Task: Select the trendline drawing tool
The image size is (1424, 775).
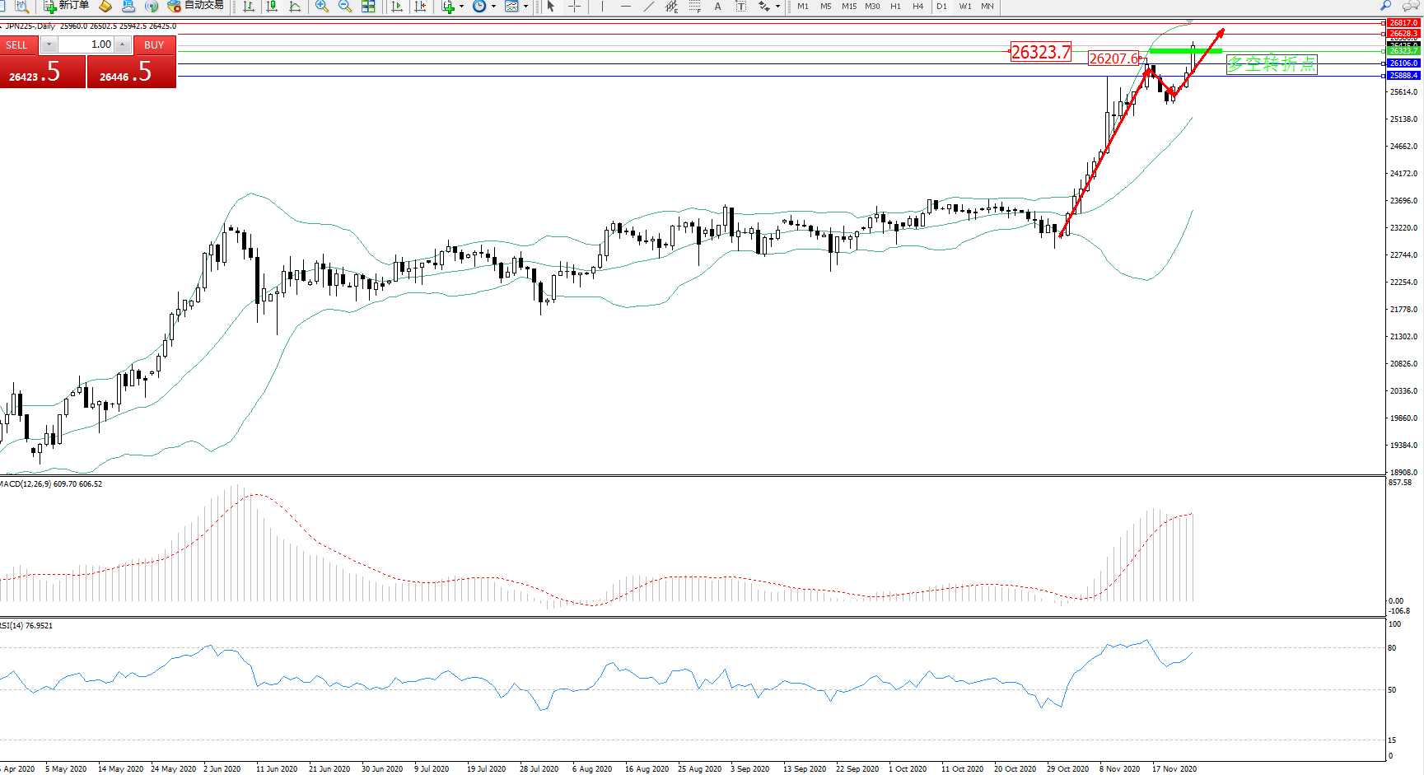Action: click(649, 7)
